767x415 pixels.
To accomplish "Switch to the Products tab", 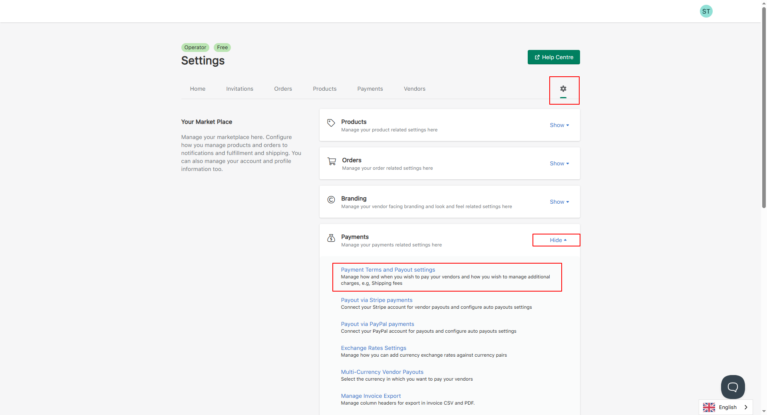I will [x=325, y=89].
